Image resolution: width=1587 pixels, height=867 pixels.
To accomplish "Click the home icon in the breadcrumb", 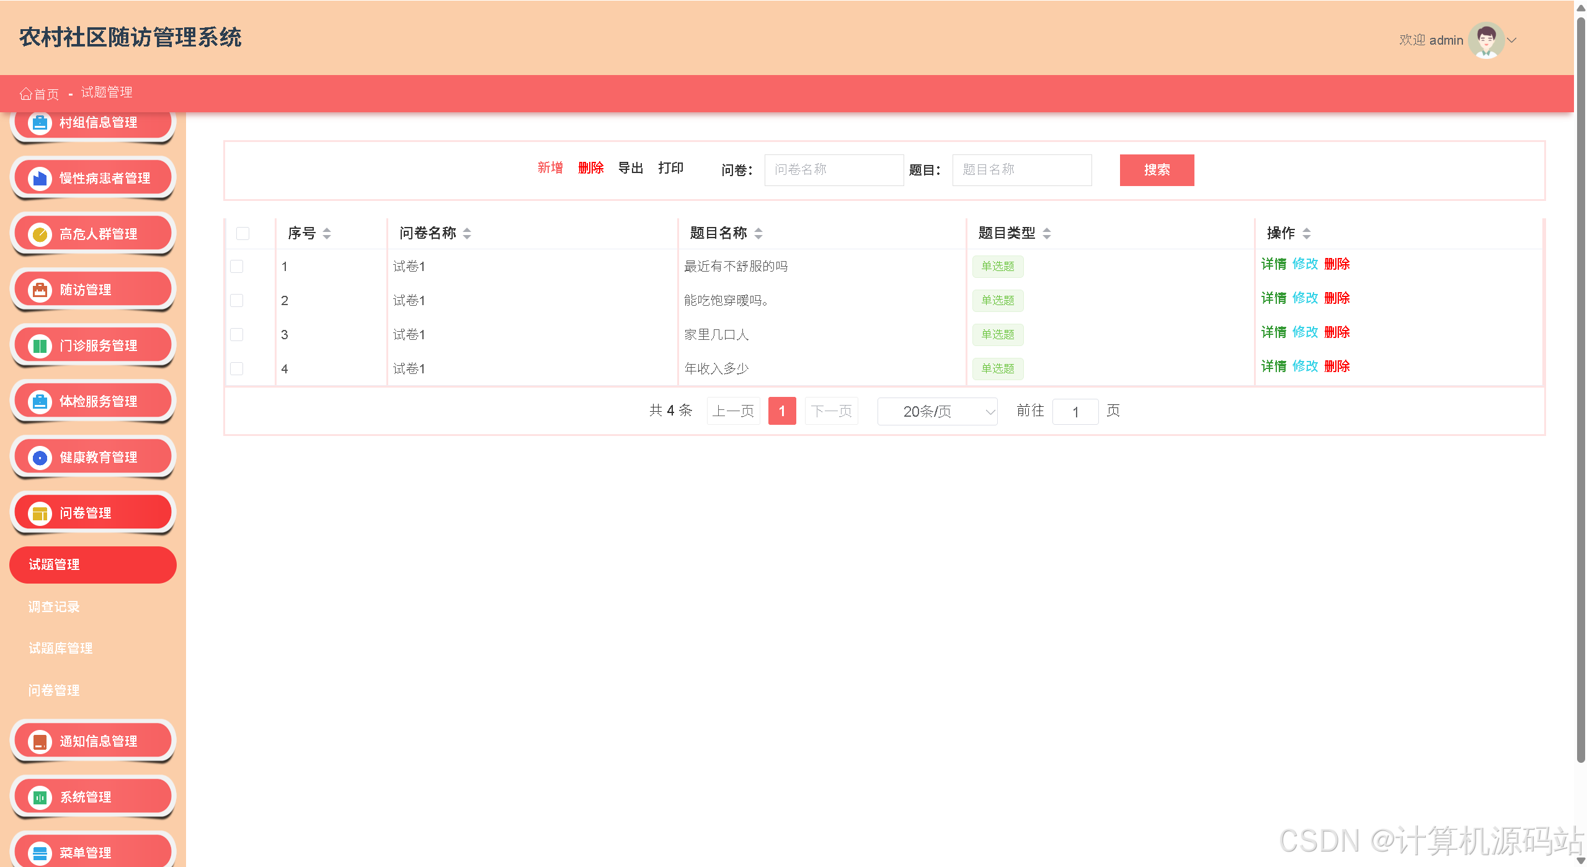I will pyautogui.click(x=25, y=94).
